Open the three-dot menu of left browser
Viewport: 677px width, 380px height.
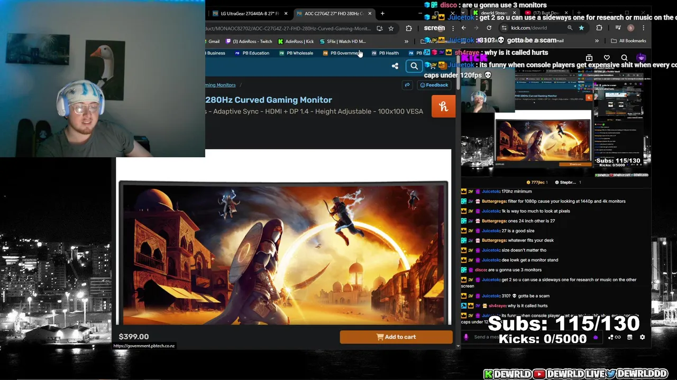[x=453, y=28]
